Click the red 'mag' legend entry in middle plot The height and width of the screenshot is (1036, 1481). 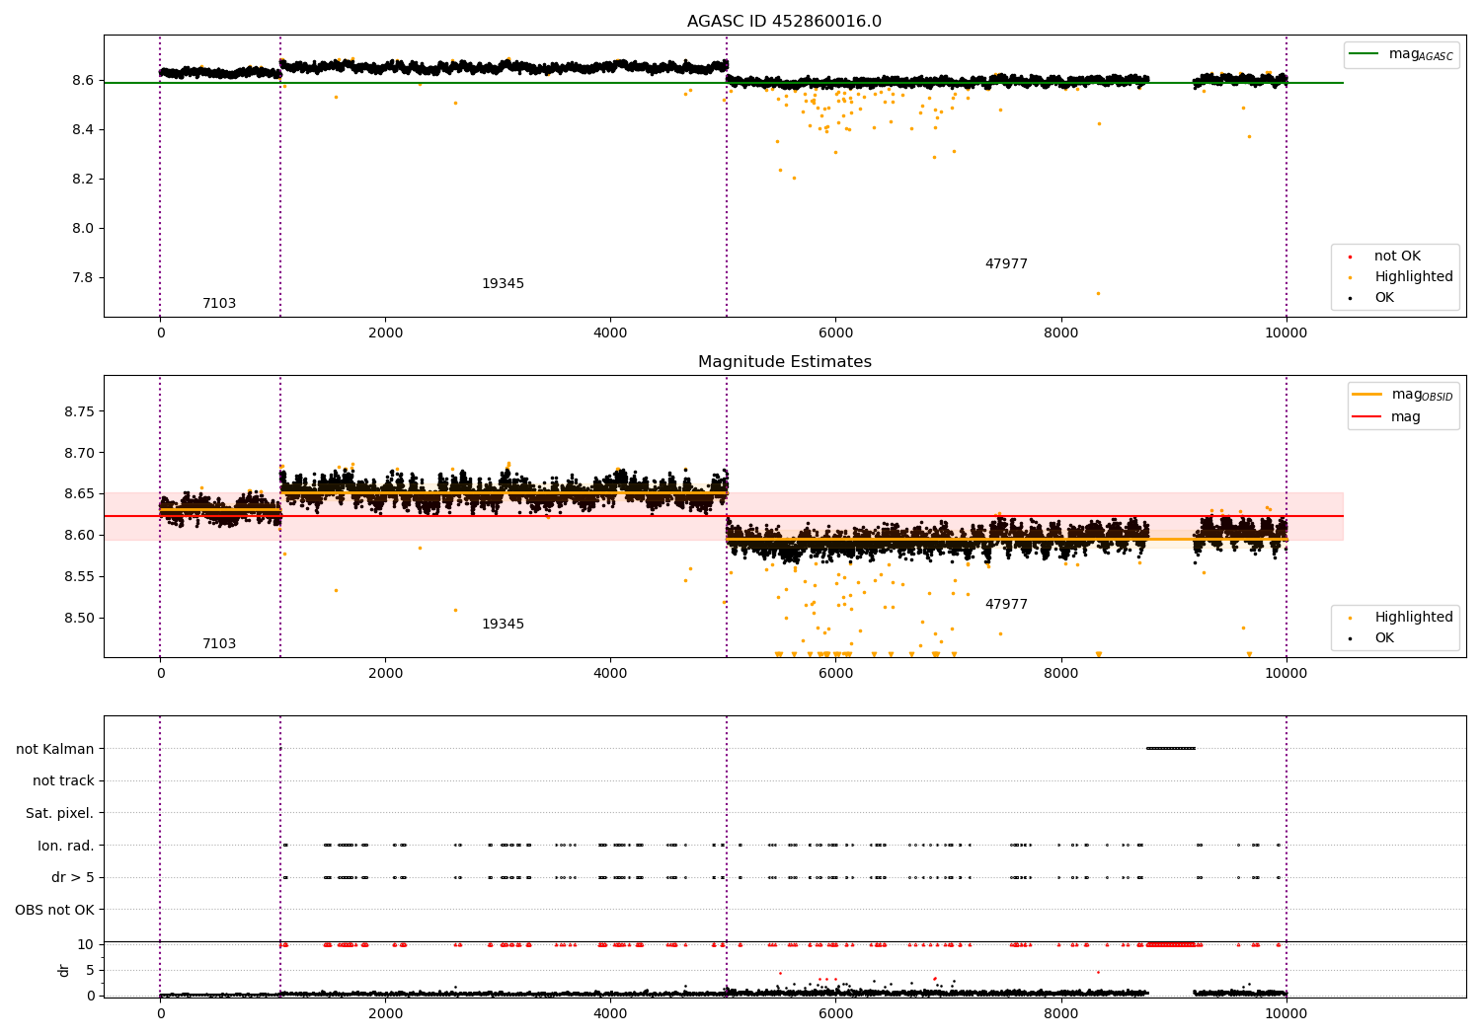pos(1386,417)
